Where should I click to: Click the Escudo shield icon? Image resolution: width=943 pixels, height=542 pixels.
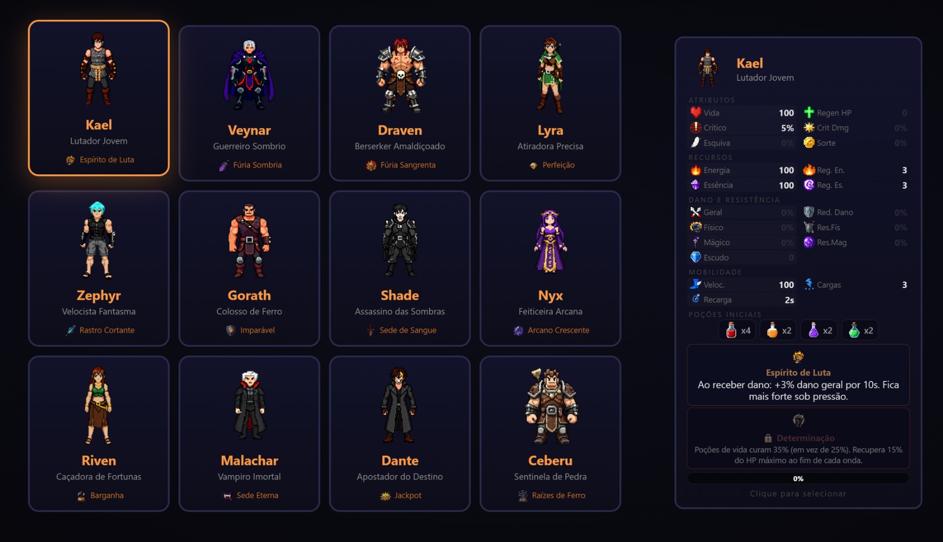click(695, 257)
